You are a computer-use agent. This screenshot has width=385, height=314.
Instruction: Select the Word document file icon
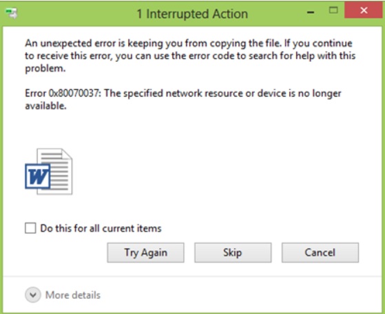point(49,172)
